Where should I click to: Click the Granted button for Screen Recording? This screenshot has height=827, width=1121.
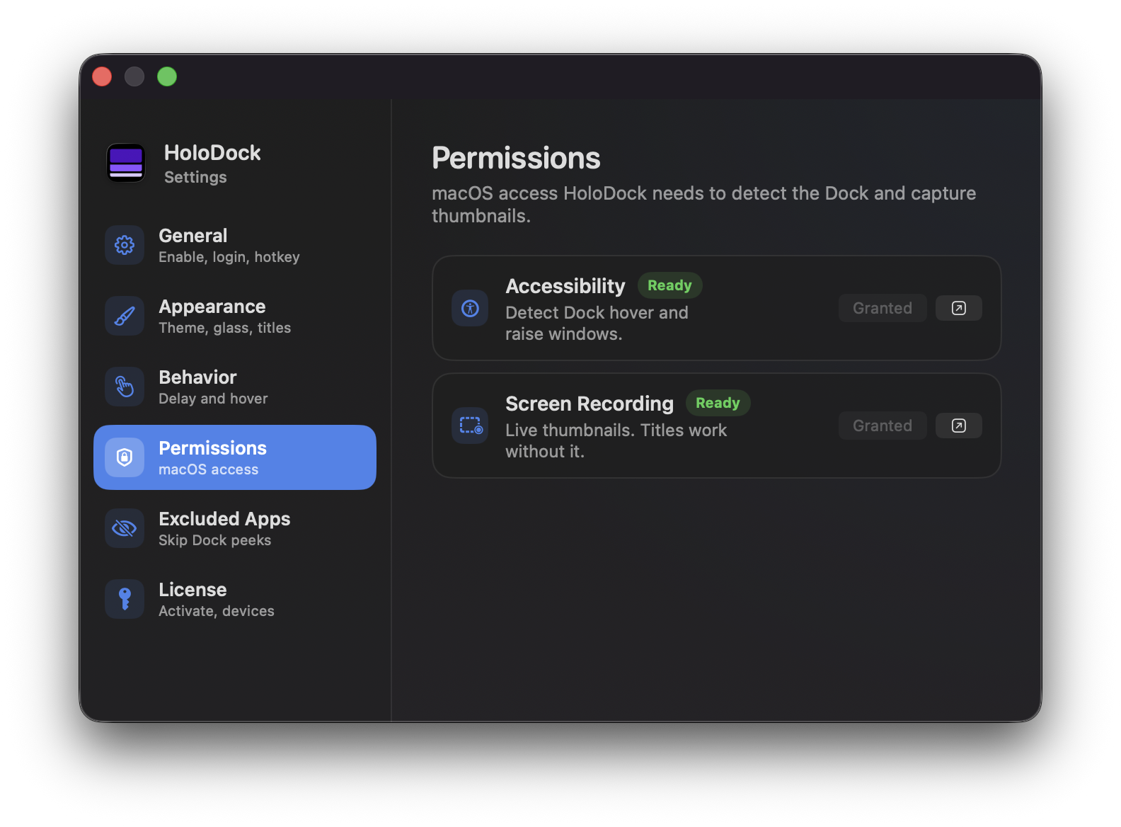pos(883,426)
